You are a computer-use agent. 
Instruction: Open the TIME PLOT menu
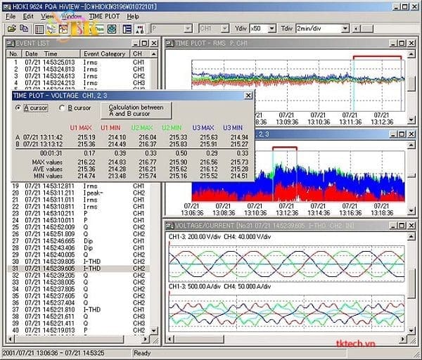click(x=104, y=15)
